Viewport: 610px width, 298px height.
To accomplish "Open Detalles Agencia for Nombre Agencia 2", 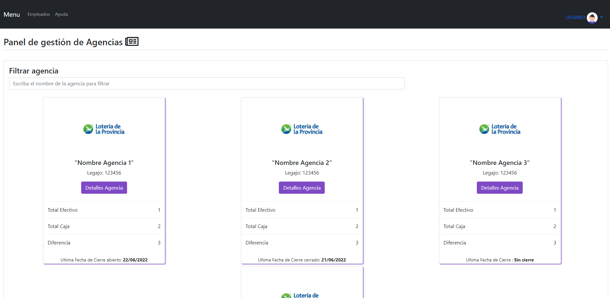I will tap(302, 188).
